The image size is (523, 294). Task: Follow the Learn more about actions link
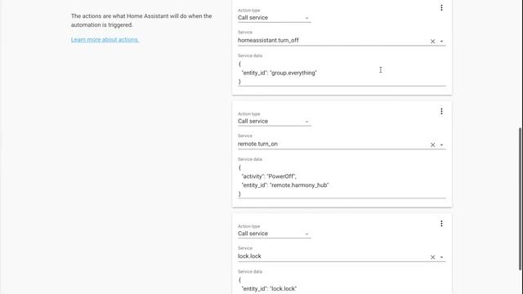pyautogui.click(x=105, y=40)
